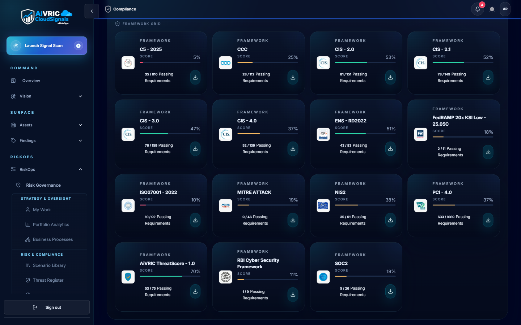Open the Scenario Library
Viewport: 521px width, 325px height.
(49, 265)
